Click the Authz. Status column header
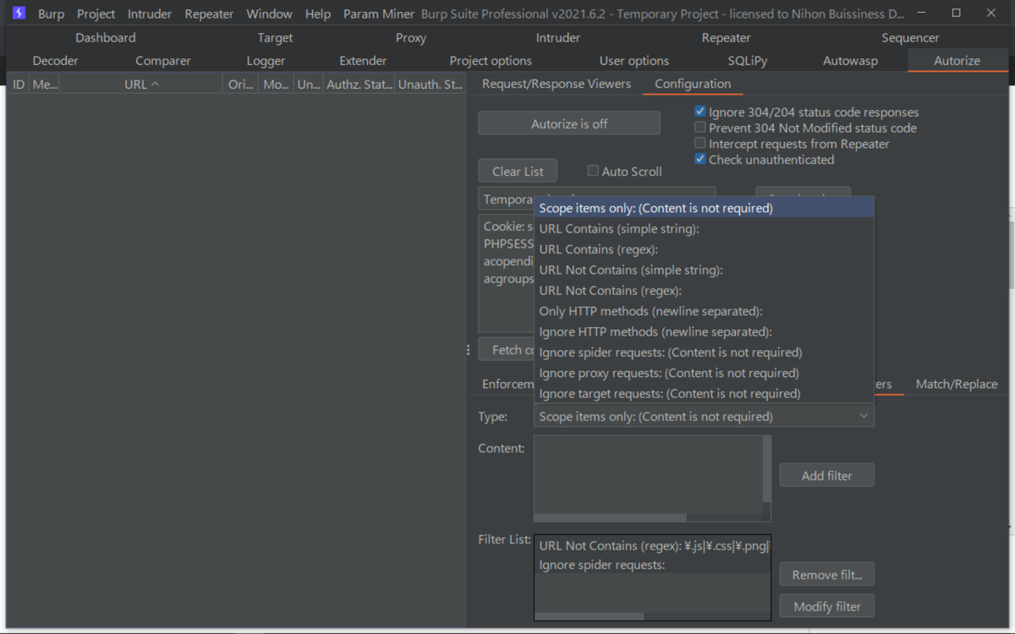This screenshot has height=634, width=1015. point(359,85)
